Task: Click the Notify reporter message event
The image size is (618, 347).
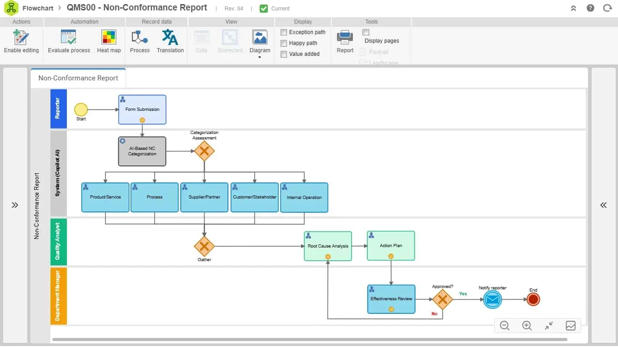Action: (x=492, y=299)
